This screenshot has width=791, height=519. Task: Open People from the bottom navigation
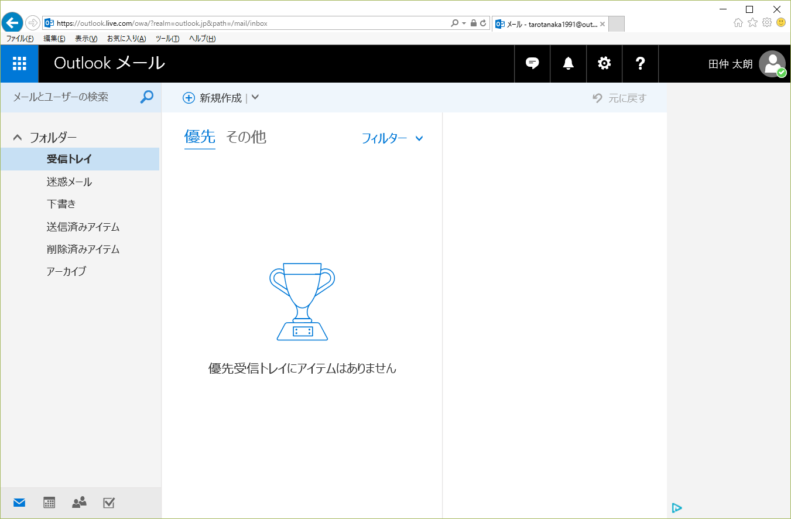point(79,503)
